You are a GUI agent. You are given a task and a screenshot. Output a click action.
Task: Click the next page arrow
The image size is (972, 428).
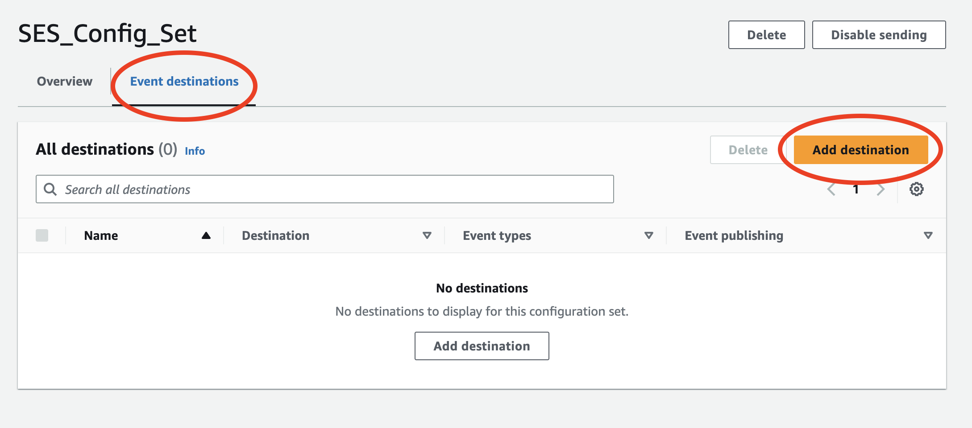coord(881,189)
